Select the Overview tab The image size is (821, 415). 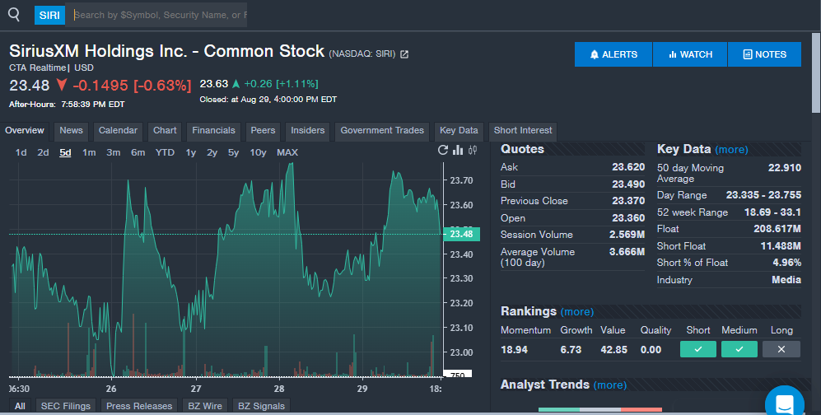[25, 131]
